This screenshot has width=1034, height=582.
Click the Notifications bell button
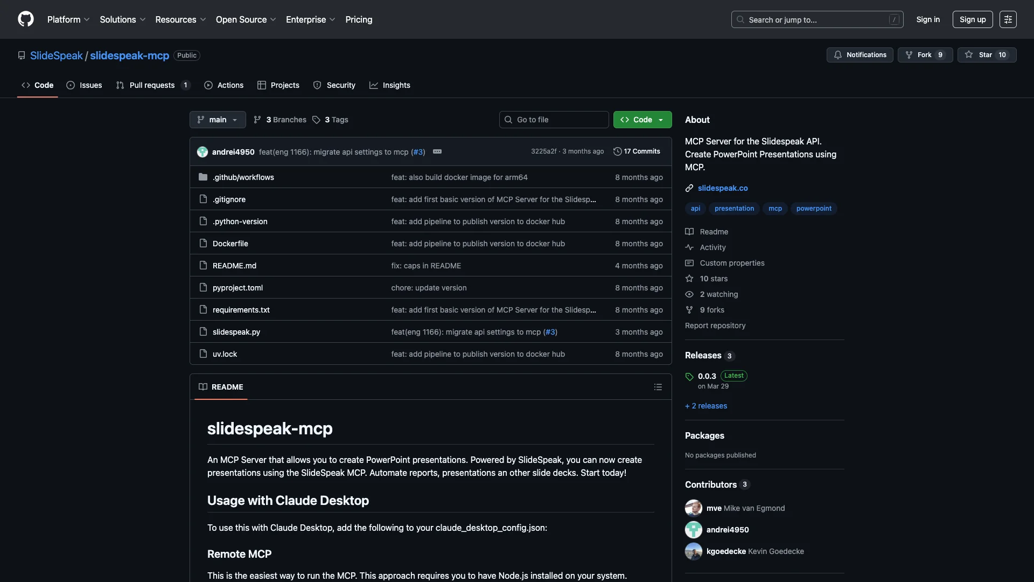point(860,55)
